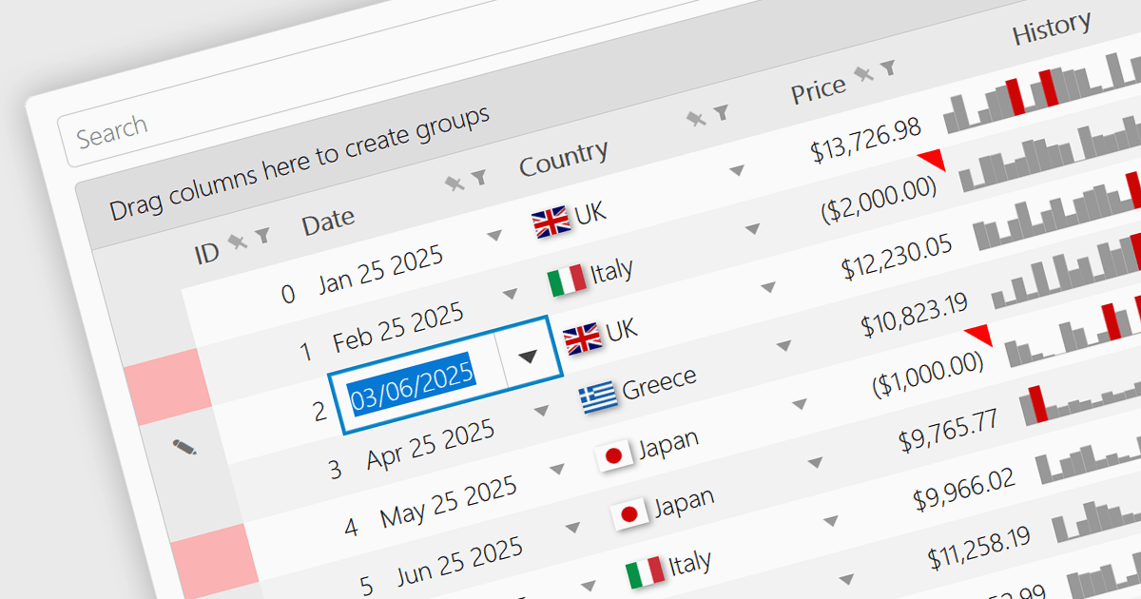Pin the Country column with its pin icon
Screen dimensions: 1141x599
point(697,118)
